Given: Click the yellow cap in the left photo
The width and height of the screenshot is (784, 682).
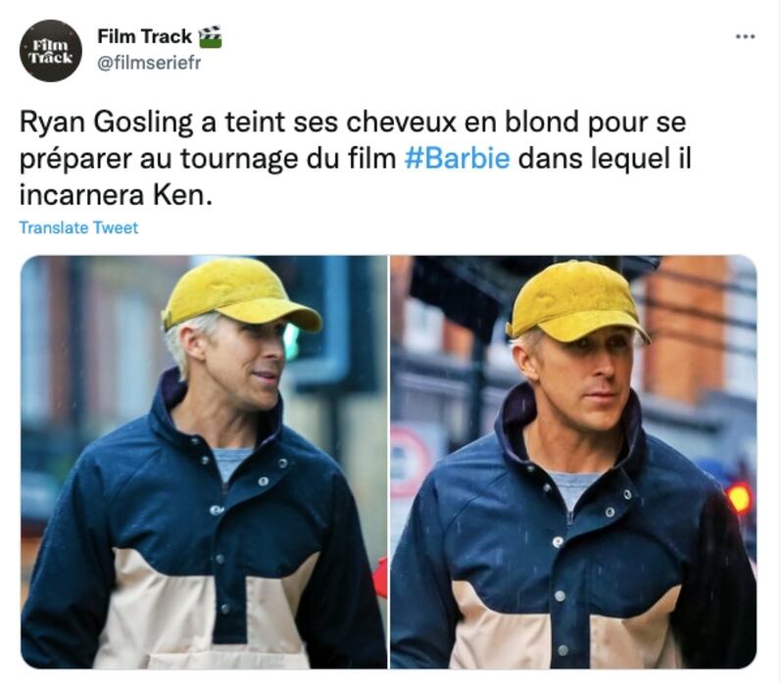Looking at the screenshot, I should (x=240, y=296).
